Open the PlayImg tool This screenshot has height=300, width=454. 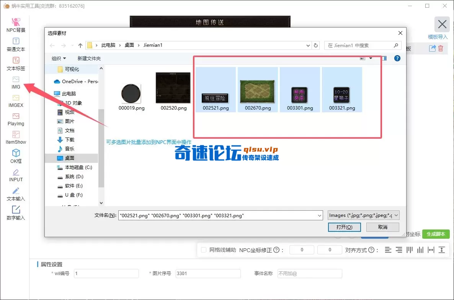click(x=15, y=120)
